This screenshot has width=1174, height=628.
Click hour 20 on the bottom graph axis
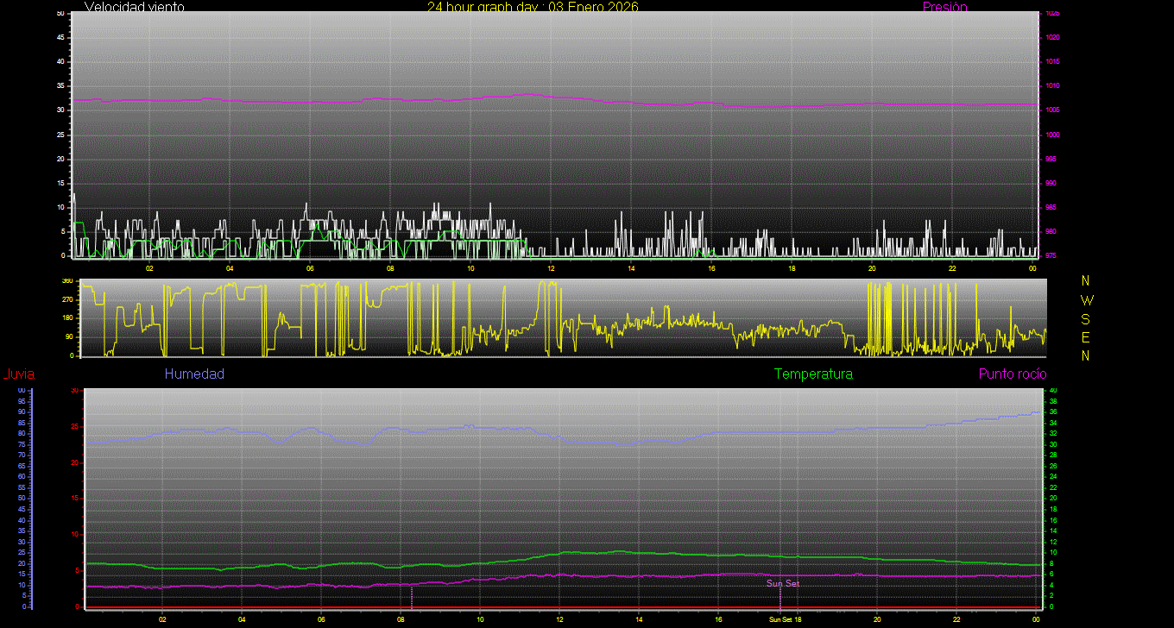[877, 619]
